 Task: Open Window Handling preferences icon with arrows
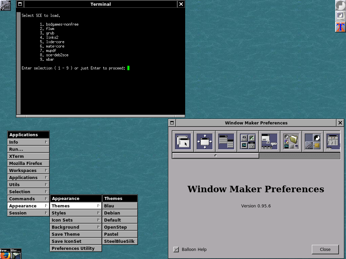tap(204, 141)
